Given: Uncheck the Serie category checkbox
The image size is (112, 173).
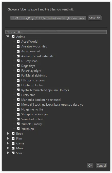Looking at the screenshot, I should (13, 153).
